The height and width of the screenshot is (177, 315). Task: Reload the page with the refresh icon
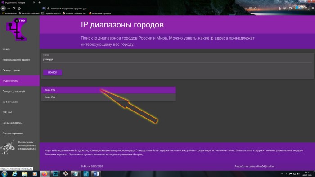pyautogui.click(x=14, y=8)
